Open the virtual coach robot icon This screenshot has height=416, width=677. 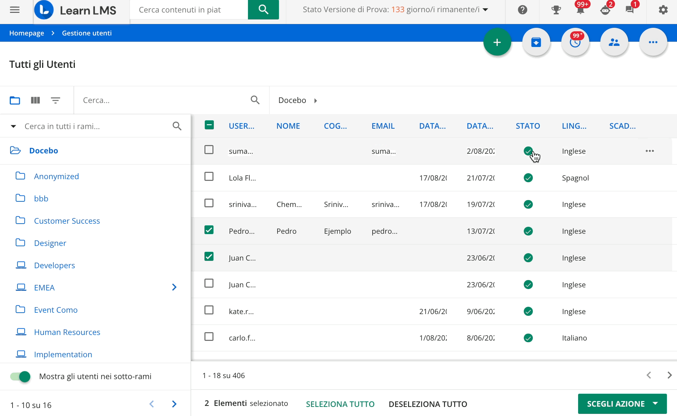pos(605,10)
